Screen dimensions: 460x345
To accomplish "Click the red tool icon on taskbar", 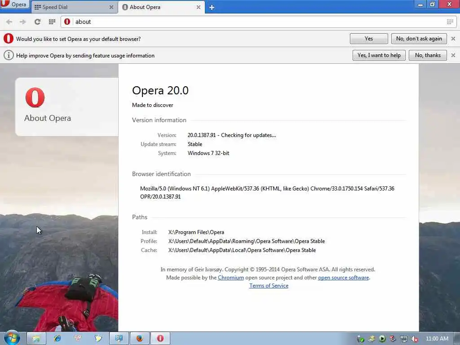I will 78,339.
